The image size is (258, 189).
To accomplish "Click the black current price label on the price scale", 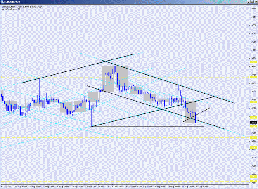I will [253, 123].
